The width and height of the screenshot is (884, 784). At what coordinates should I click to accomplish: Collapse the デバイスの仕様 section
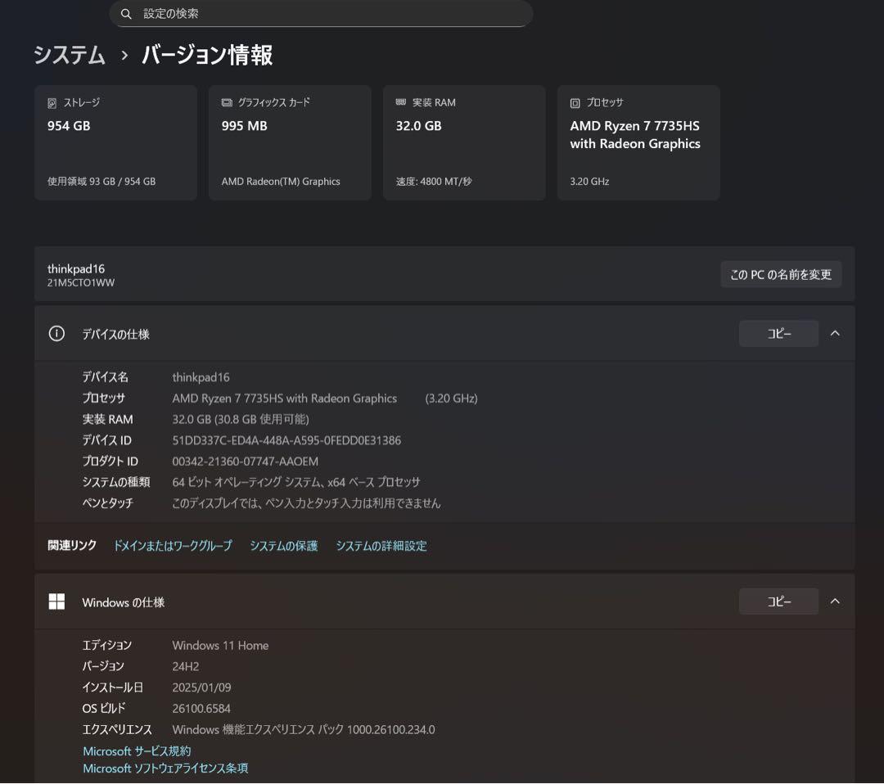pos(835,333)
